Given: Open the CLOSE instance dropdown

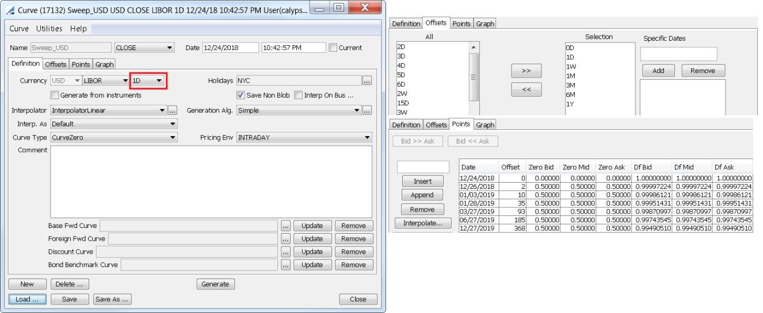Looking at the screenshot, I should (145, 48).
